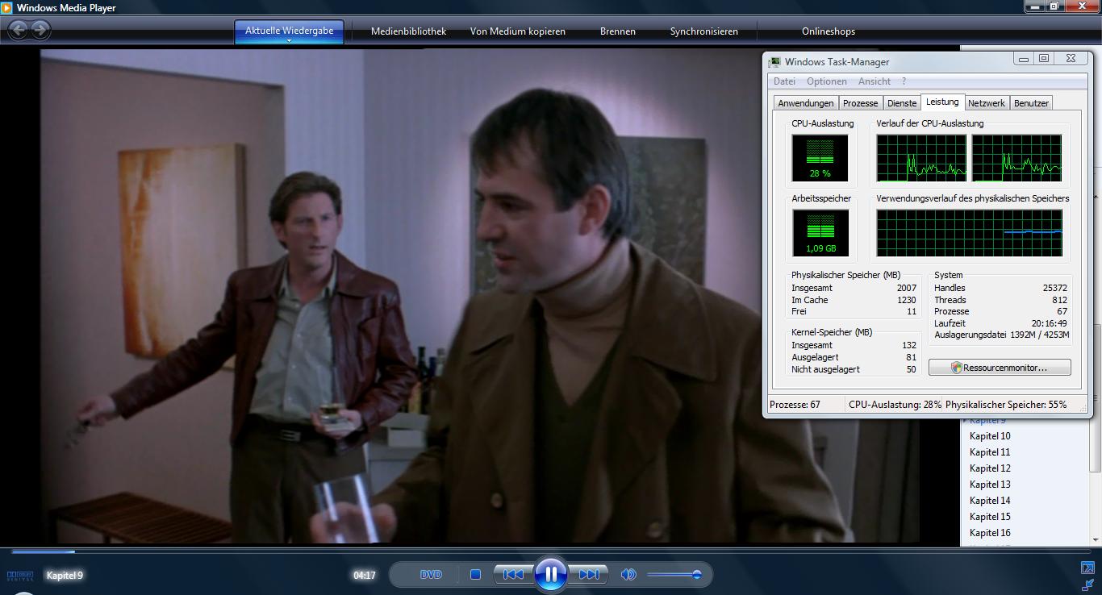The image size is (1102, 595).
Task: Open the Onlineshops tab
Action: [x=829, y=31]
